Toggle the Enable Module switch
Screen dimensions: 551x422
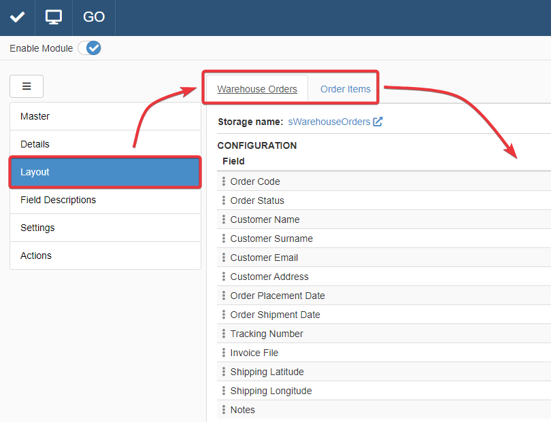pyautogui.click(x=89, y=48)
